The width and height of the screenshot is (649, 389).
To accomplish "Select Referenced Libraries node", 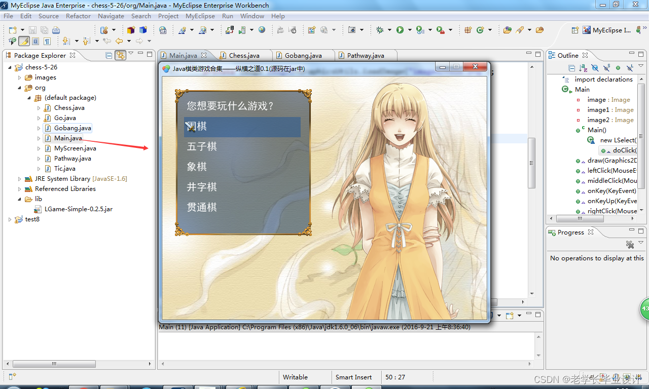I will pos(65,189).
